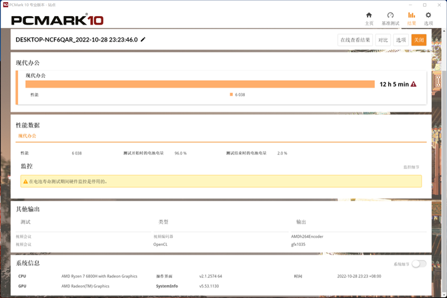The height and width of the screenshot is (298, 447).
Task: Click the result title DESKTOP-NCF6QAR_2022-10-28
Action: [x=77, y=39]
